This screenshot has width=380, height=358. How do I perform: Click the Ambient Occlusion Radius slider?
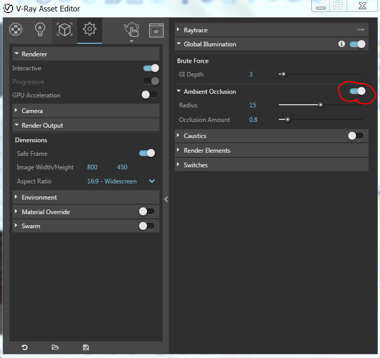click(x=321, y=105)
